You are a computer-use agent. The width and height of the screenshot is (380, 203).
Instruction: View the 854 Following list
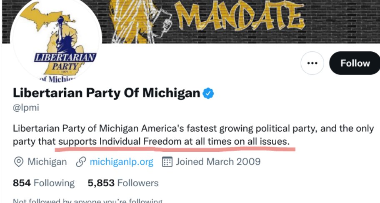pyautogui.click(x=44, y=183)
